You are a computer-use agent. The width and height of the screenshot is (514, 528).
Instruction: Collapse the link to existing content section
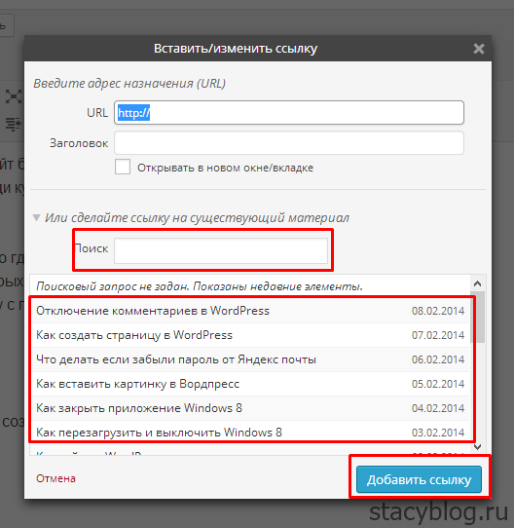click(x=36, y=217)
